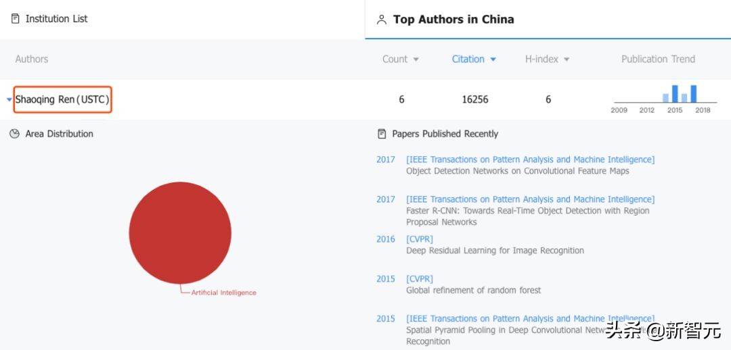Open Deep Residual Learning paper title
The height and width of the screenshot is (350, 731).
tap(495, 251)
